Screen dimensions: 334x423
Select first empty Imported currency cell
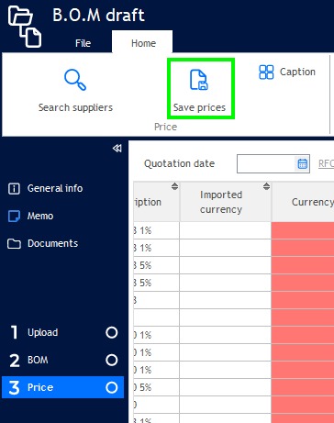tap(226, 230)
